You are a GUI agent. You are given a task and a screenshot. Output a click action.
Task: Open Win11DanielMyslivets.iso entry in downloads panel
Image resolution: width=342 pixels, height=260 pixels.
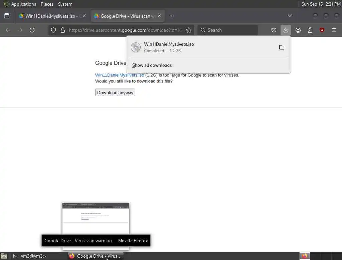208,47
